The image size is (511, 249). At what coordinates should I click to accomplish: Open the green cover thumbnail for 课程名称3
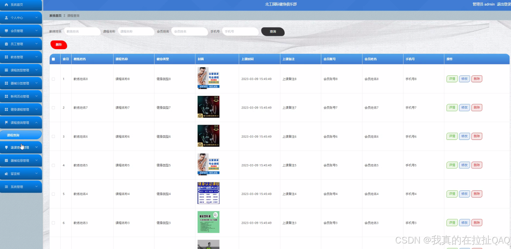pos(209,222)
